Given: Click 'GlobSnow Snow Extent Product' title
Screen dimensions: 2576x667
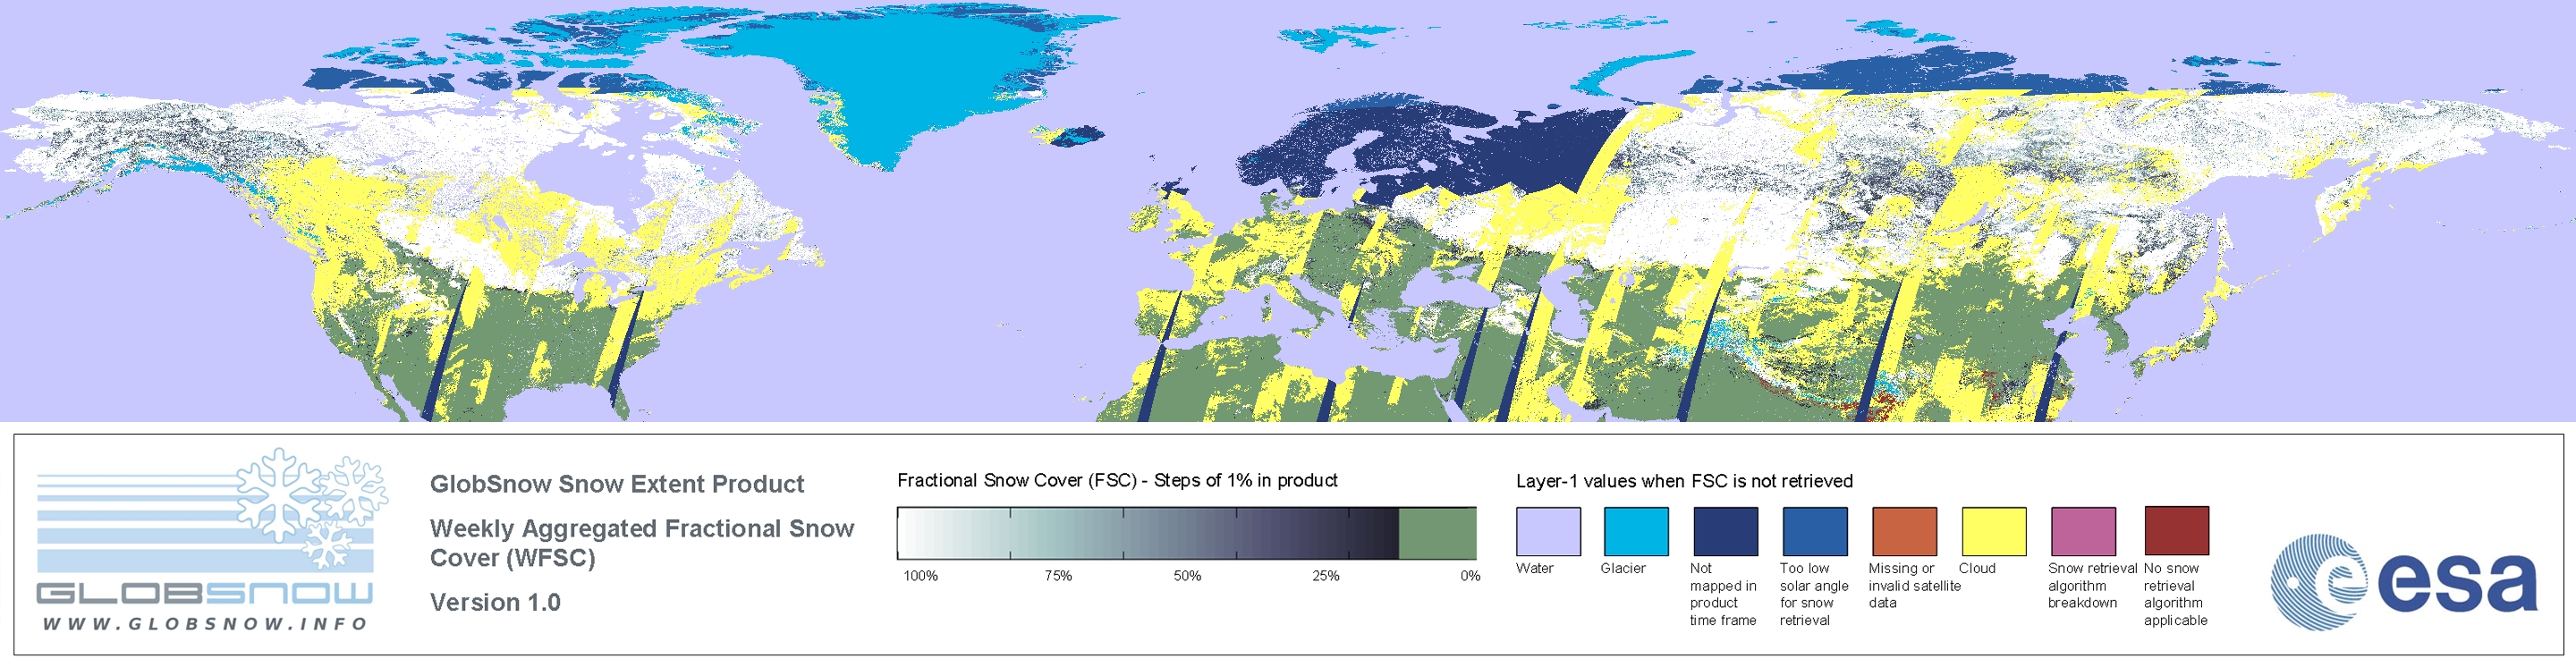Looking at the screenshot, I should (617, 484).
